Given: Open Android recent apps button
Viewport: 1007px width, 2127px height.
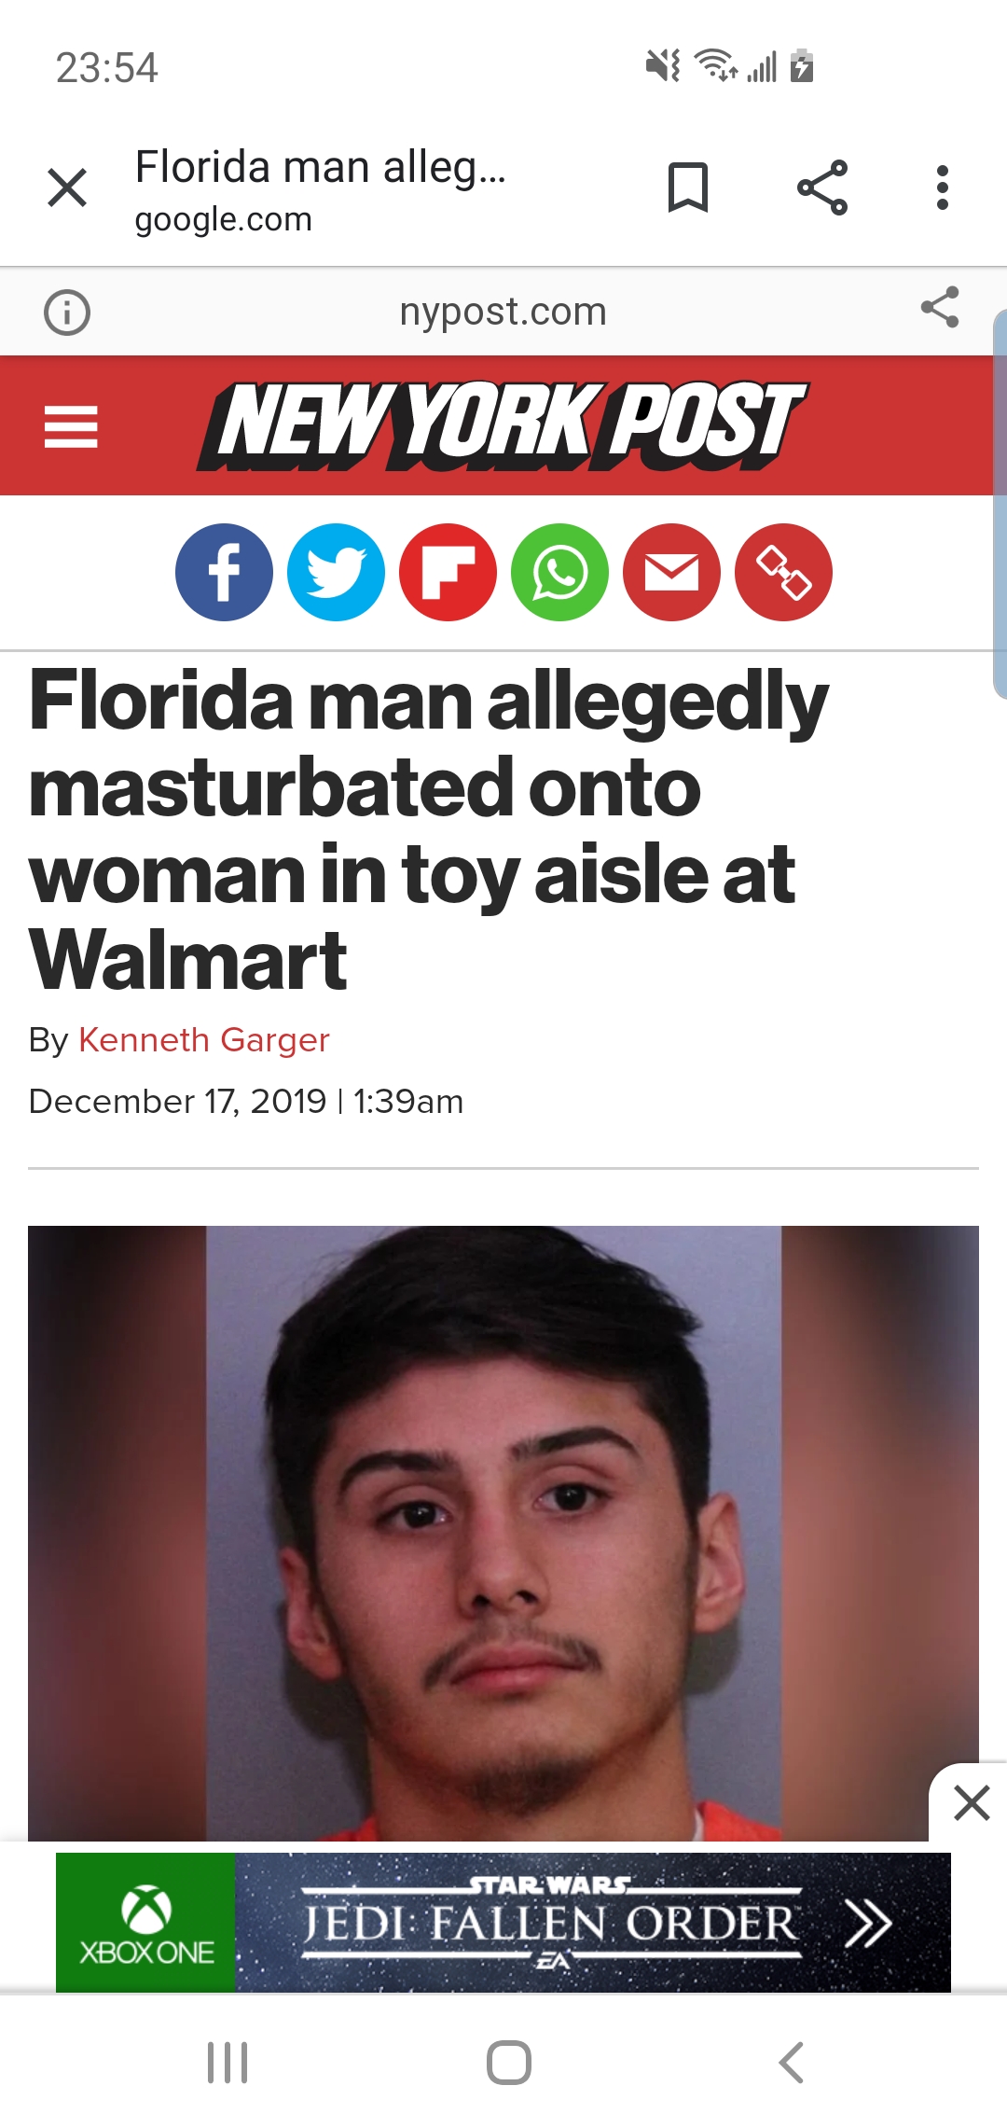Looking at the screenshot, I should click(228, 2062).
